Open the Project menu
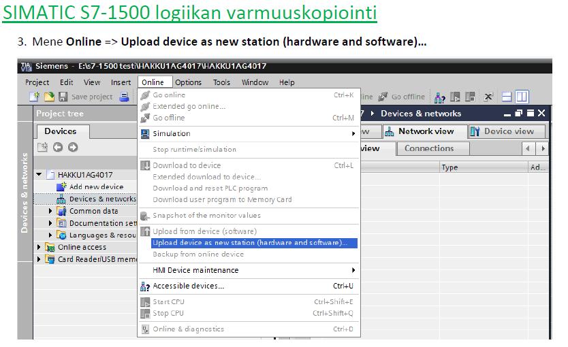The height and width of the screenshot is (347, 568). coord(37,82)
